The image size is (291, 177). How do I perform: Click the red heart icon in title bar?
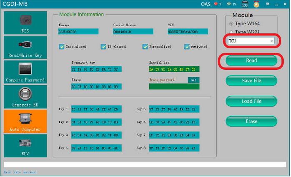pos(216,4)
